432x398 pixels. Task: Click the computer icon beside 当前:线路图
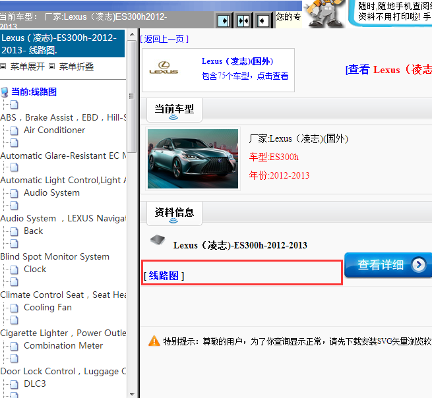[5, 92]
